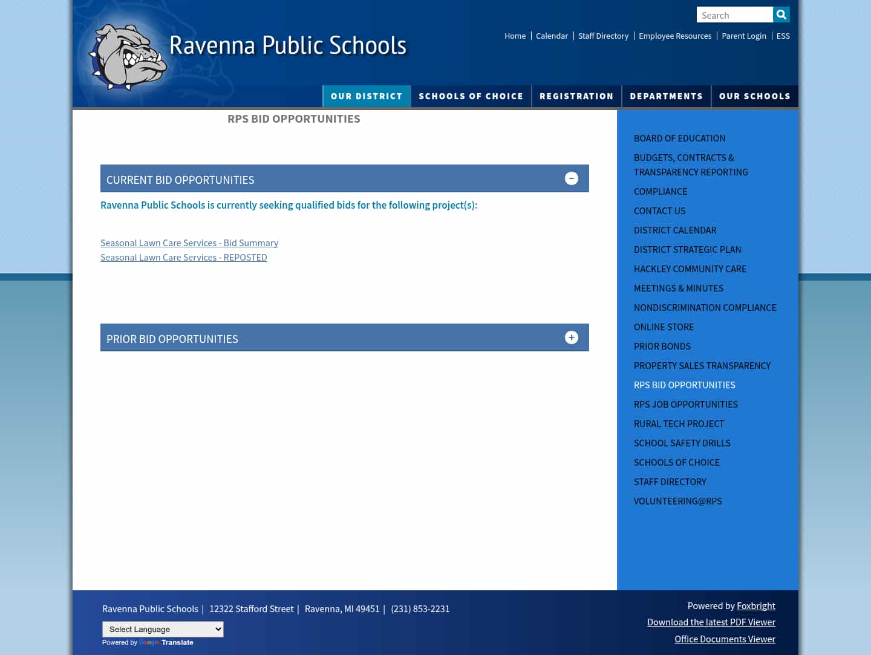Open the Foxbright footer link
Viewport: 871px width, 655px height.
755,605
